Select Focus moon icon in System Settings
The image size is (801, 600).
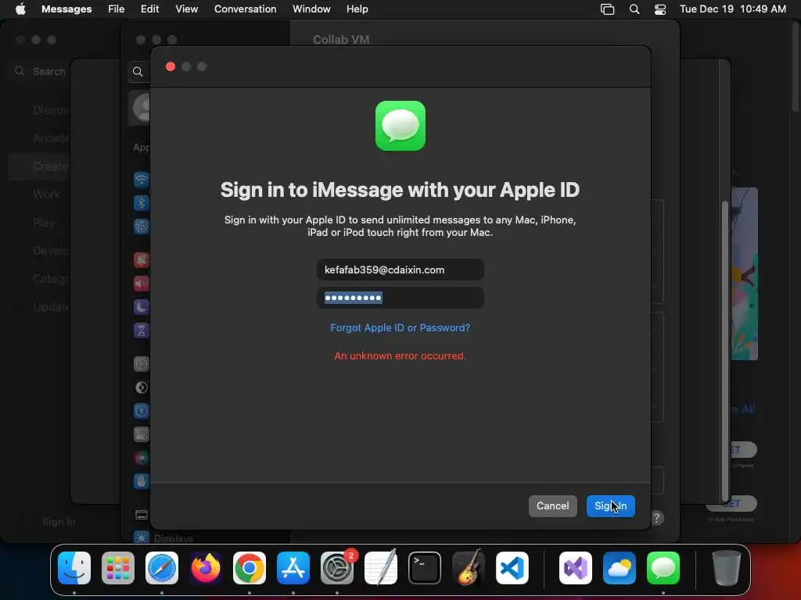tap(142, 306)
